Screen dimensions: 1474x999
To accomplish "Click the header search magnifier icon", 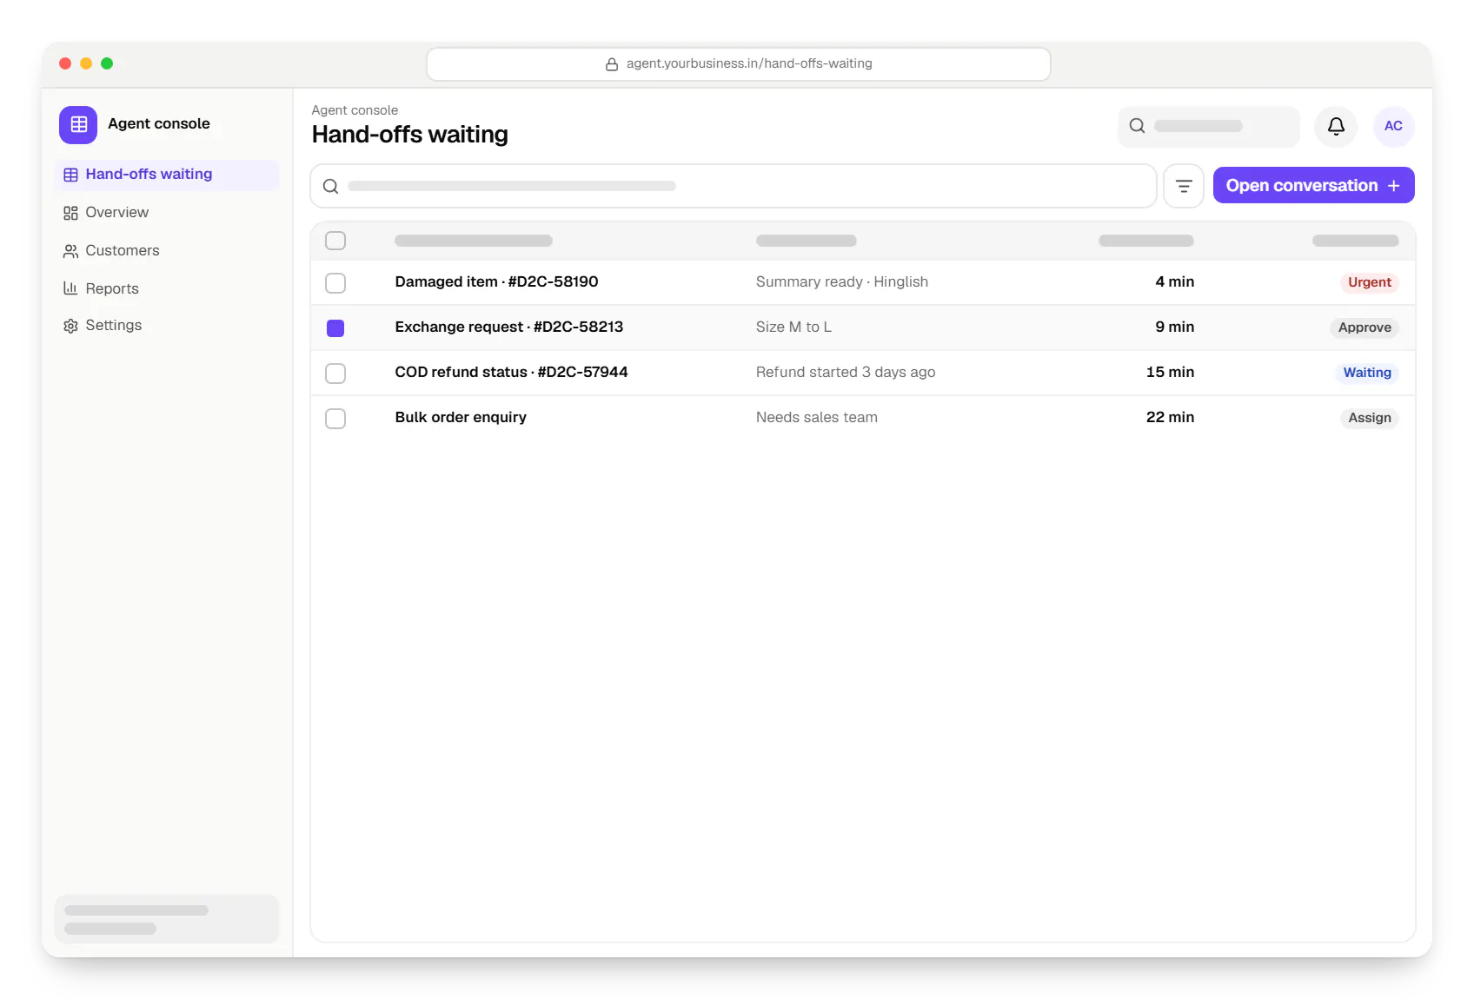I will click(1137, 126).
